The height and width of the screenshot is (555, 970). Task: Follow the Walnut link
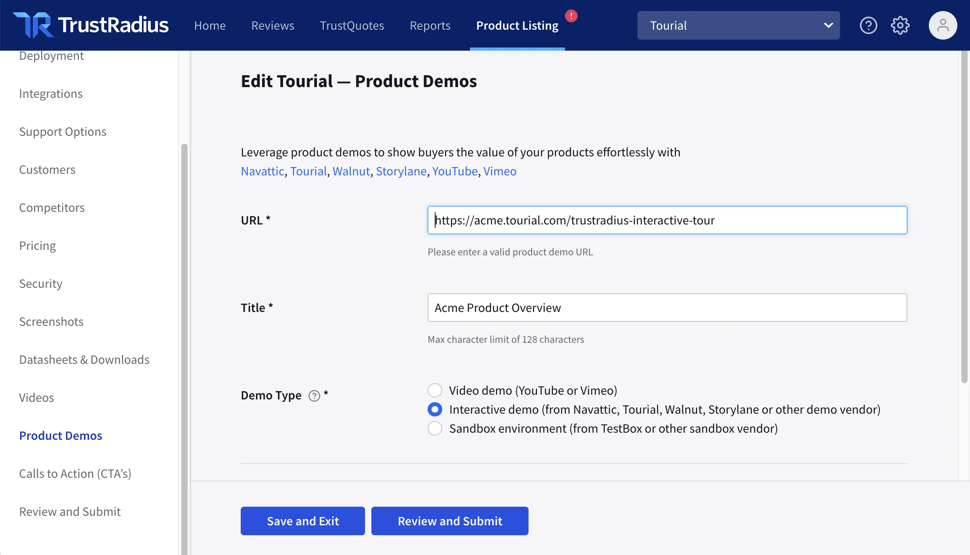pyautogui.click(x=351, y=171)
